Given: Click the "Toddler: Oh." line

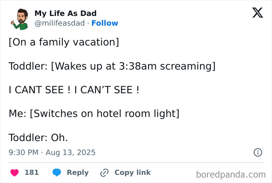Looking at the screenshot, I should (38, 138).
